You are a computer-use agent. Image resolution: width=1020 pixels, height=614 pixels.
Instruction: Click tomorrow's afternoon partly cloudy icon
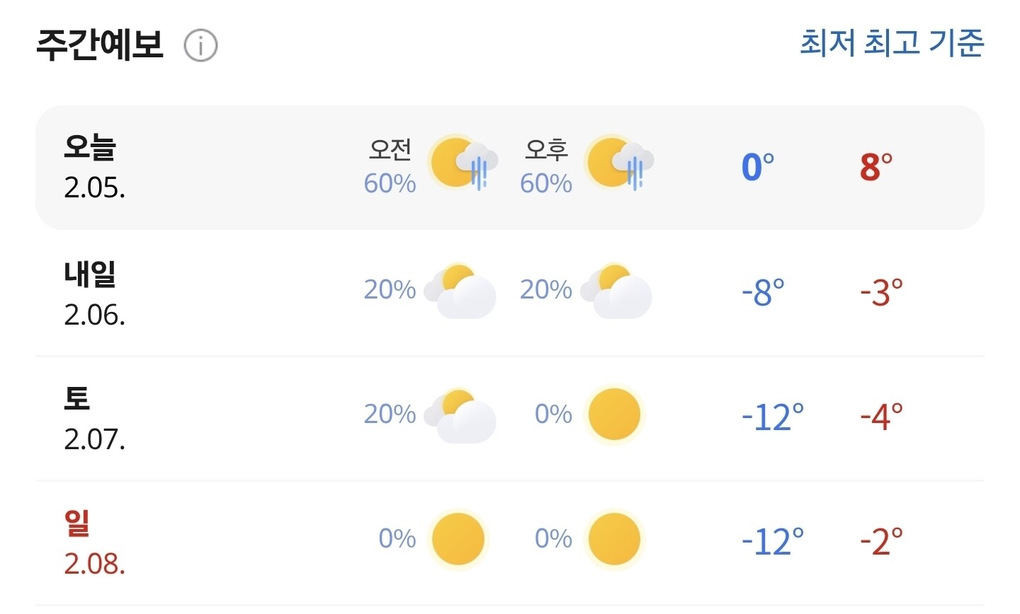click(616, 291)
